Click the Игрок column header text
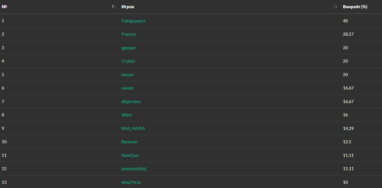The height and width of the screenshot is (188, 382). [x=128, y=7]
